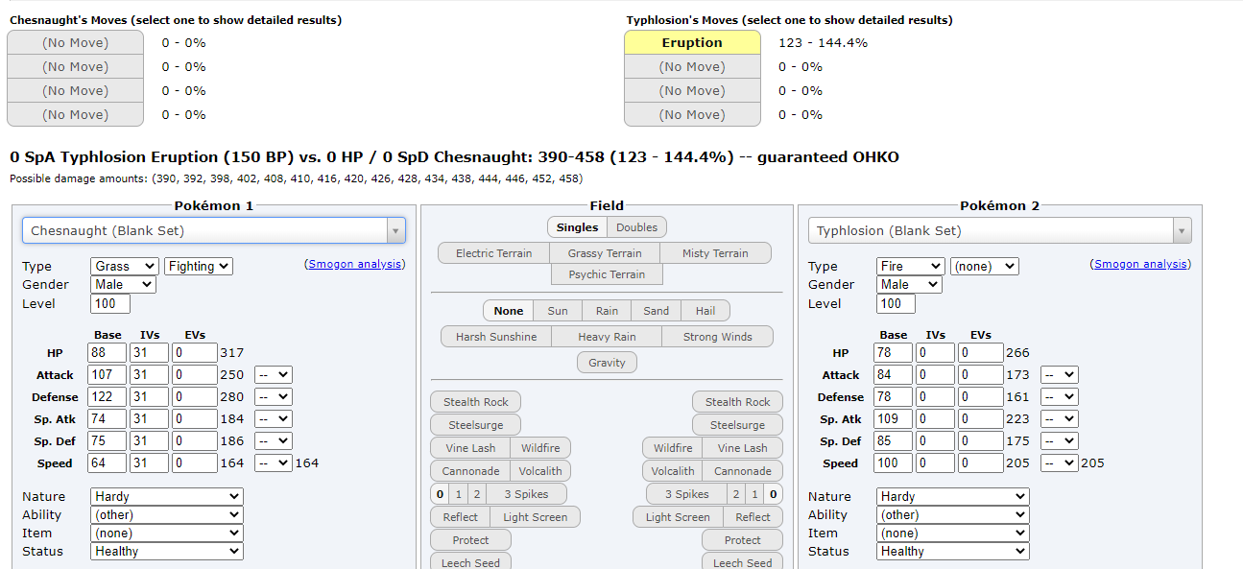Image resolution: width=1243 pixels, height=569 pixels.
Task: Set weather to Hail
Action: click(705, 311)
